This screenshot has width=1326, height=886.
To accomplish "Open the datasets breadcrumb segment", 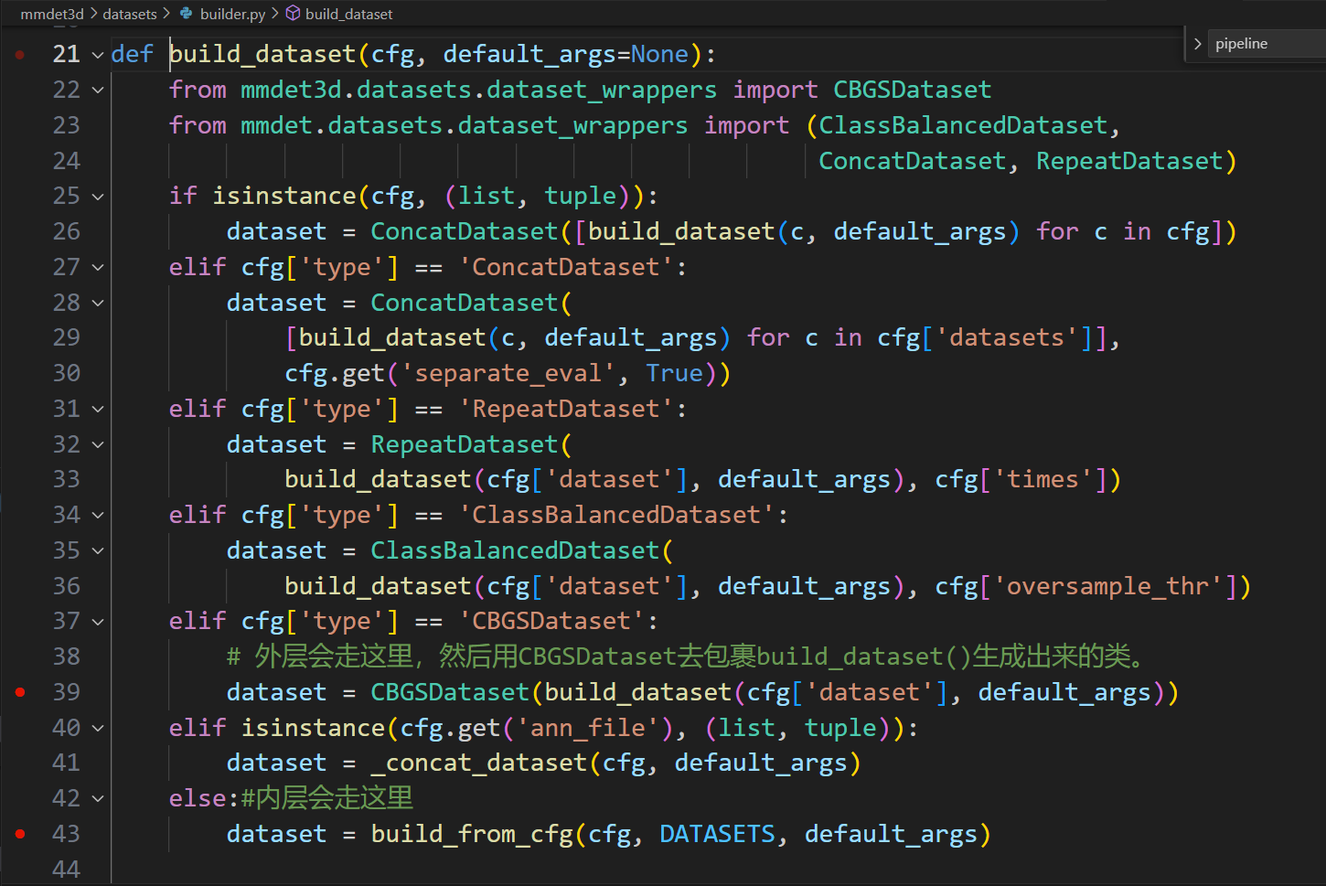I will pyautogui.click(x=129, y=14).
